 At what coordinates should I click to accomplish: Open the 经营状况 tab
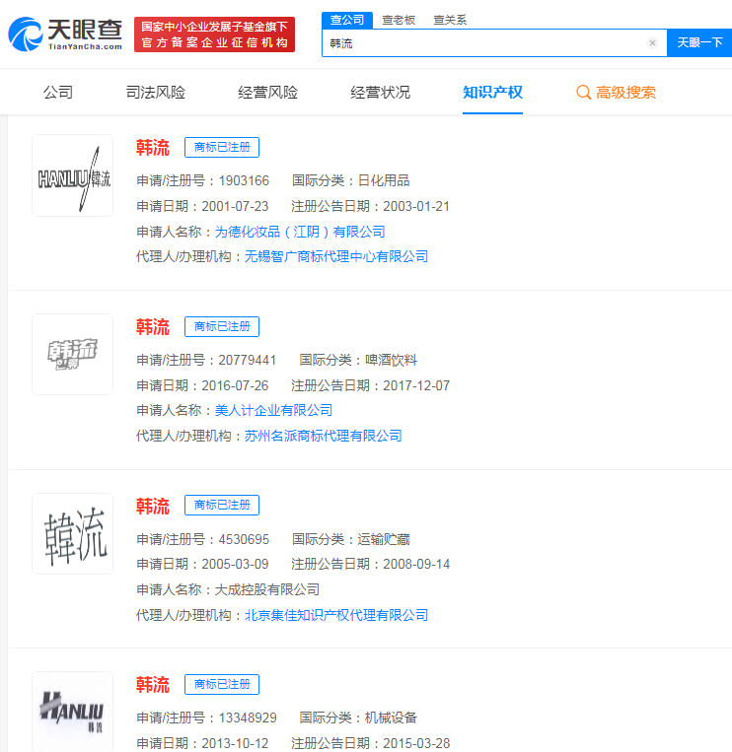pyautogui.click(x=380, y=92)
